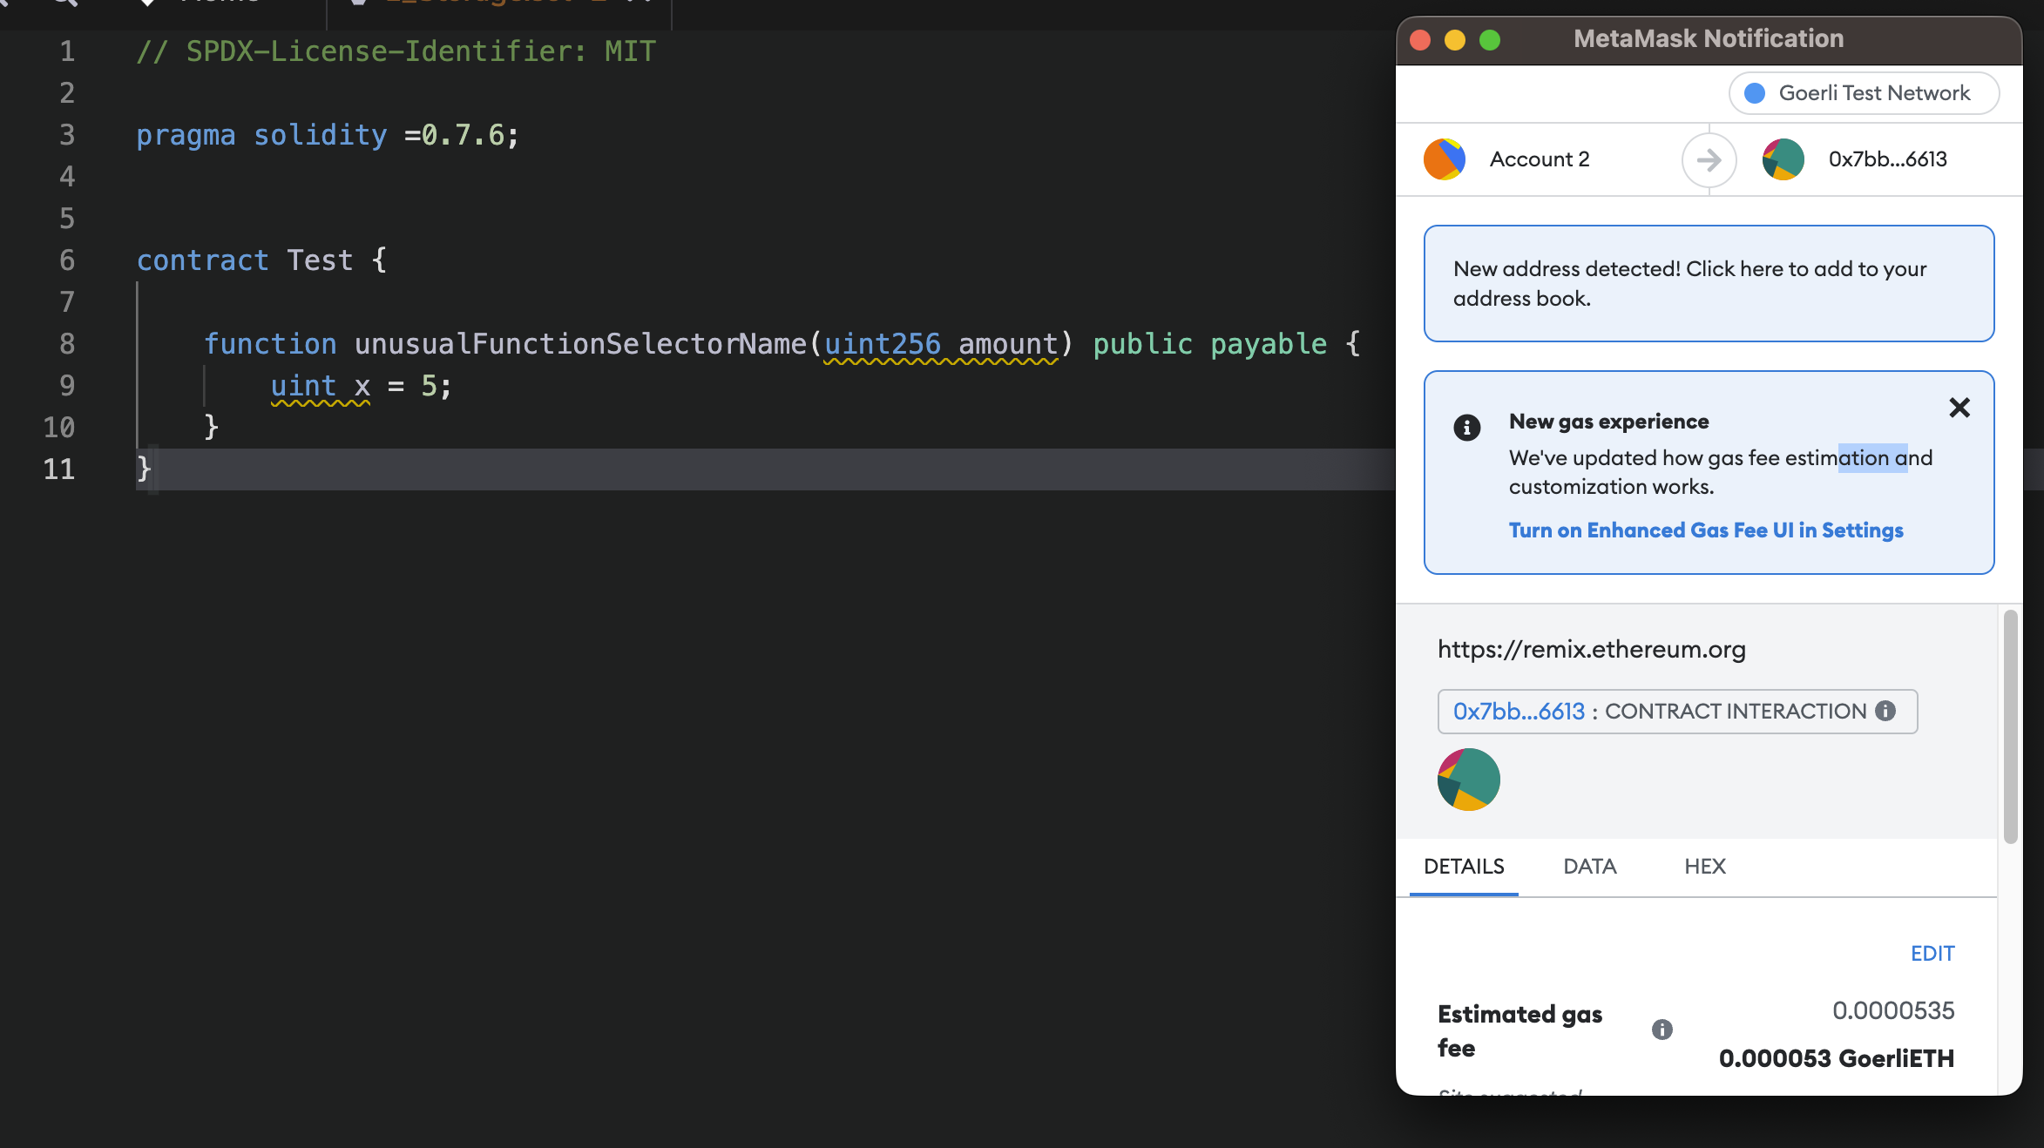Click the green zoom button of MetaMask window
The height and width of the screenshot is (1148, 2044).
coord(1490,40)
